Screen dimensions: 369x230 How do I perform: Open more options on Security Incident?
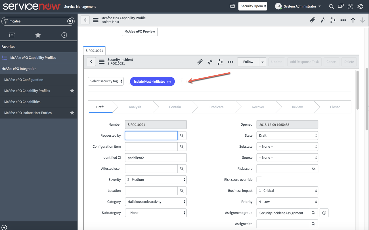click(x=230, y=62)
